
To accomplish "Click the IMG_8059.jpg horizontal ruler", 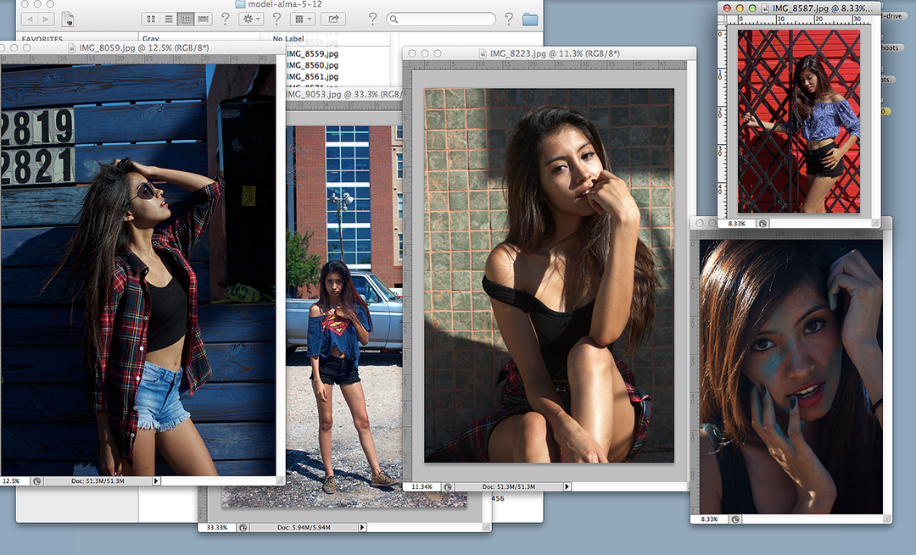I will 140,59.
